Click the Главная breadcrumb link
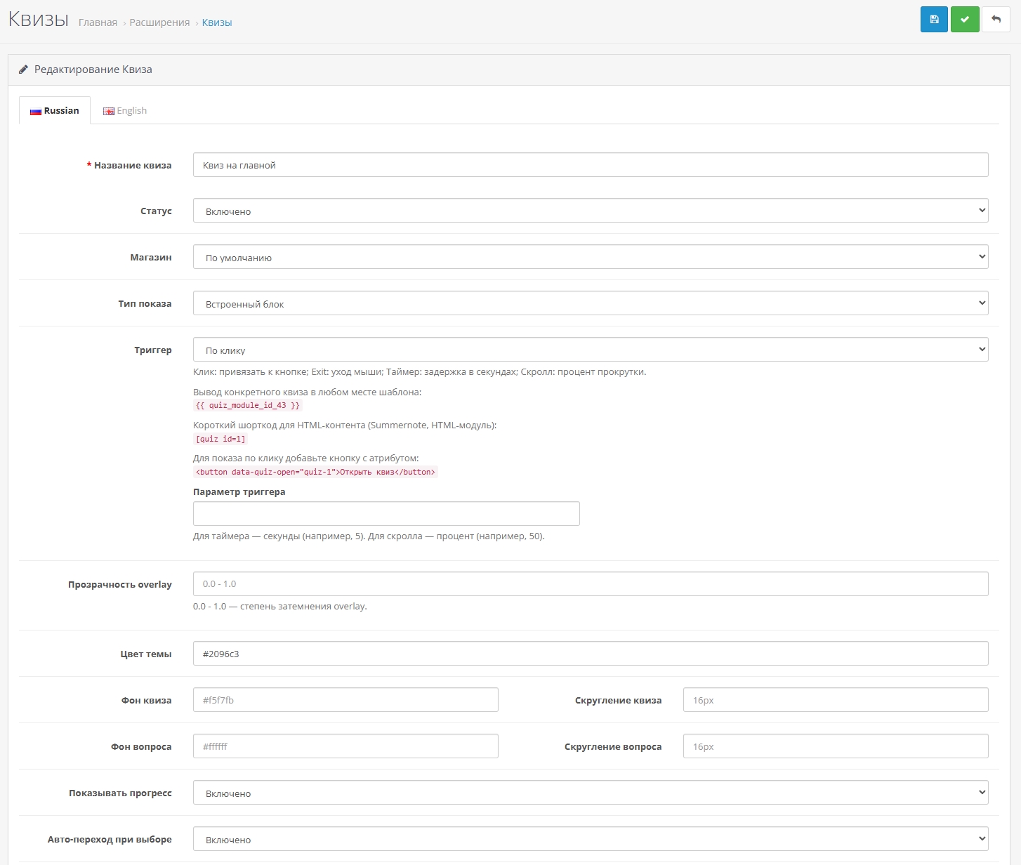 pyautogui.click(x=98, y=22)
